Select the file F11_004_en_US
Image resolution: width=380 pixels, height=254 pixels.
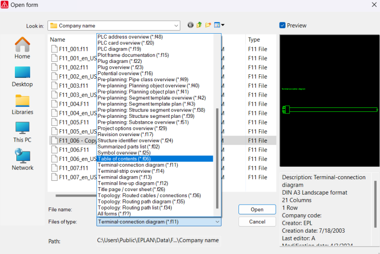pyautogui.click(x=74, y=113)
